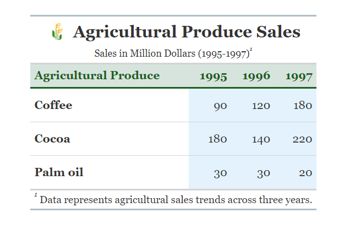This screenshot has height=229, width=339.
Task: Select Palm oil 1995 value 30
Action: [220, 173]
